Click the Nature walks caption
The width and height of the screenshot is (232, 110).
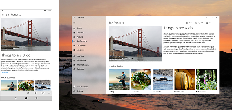pos(201,92)
